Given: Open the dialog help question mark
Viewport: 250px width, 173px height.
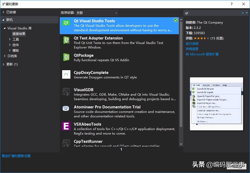Looking at the screenshot, I should (231, 4).
